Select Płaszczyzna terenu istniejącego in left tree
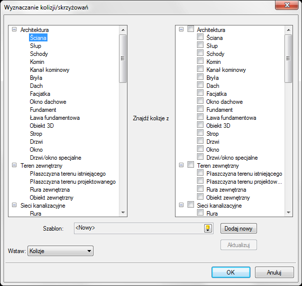The height and width of the screenshot is (286, 302). 68,174
